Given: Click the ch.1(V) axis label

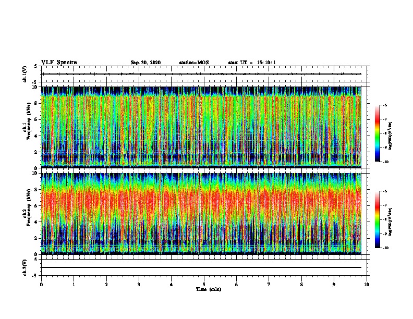Looking at the screenshot, I should pyautogui.click(x=25, y=74).
